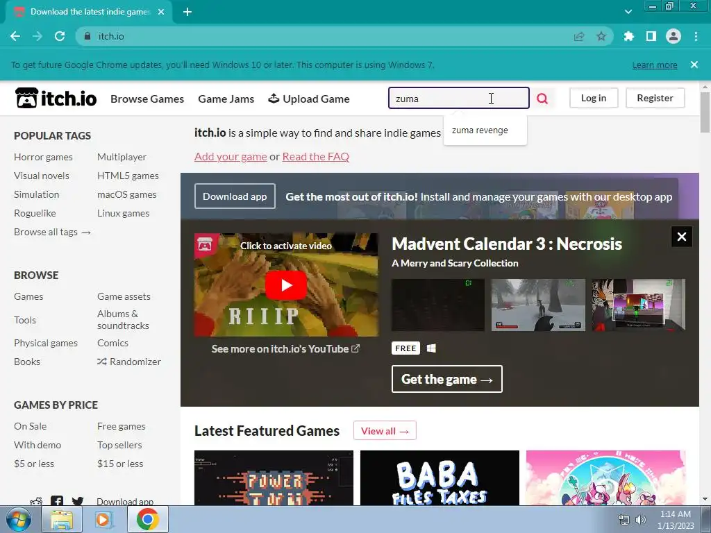The image size is (711, 533).
Task: Open the $5 or less filter
Action: (34, 464)
